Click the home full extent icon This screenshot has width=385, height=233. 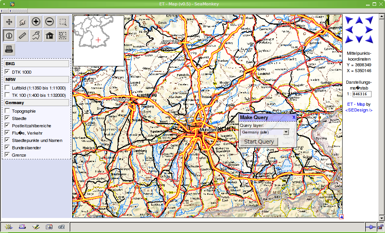(x=49, y=35)
